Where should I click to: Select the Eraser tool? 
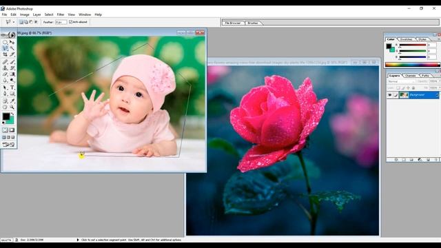(5, 74)
